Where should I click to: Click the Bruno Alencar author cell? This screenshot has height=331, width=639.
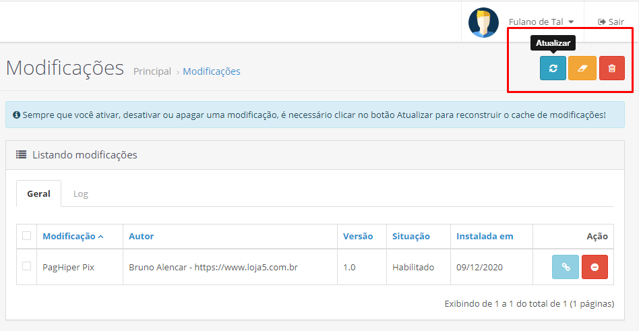[231, 268]
